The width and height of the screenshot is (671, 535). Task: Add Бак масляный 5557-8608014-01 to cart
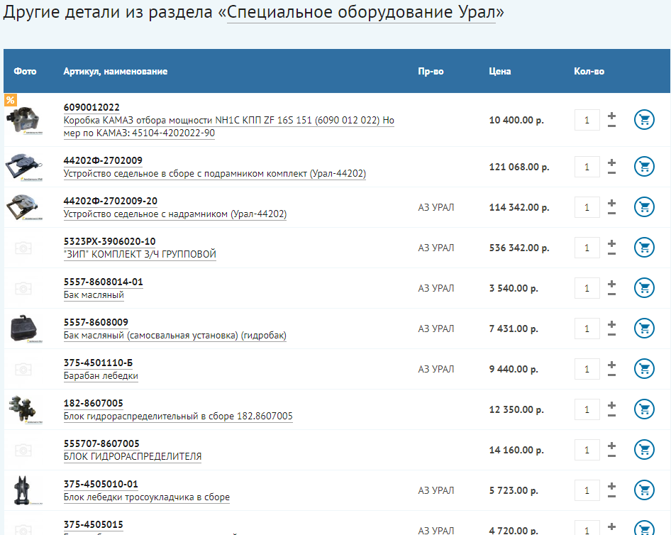pos(644,288)
